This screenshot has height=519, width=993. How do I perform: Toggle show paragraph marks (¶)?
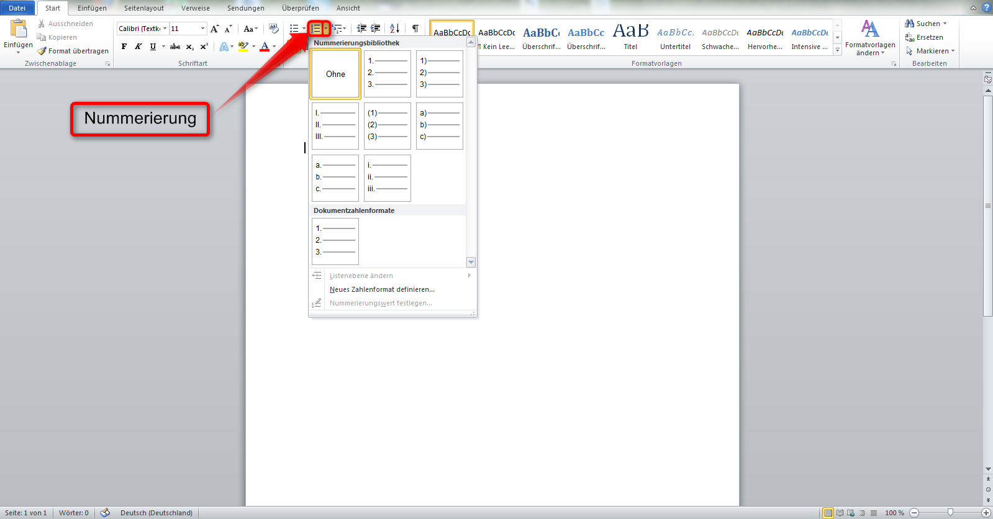tap(415, 29)
